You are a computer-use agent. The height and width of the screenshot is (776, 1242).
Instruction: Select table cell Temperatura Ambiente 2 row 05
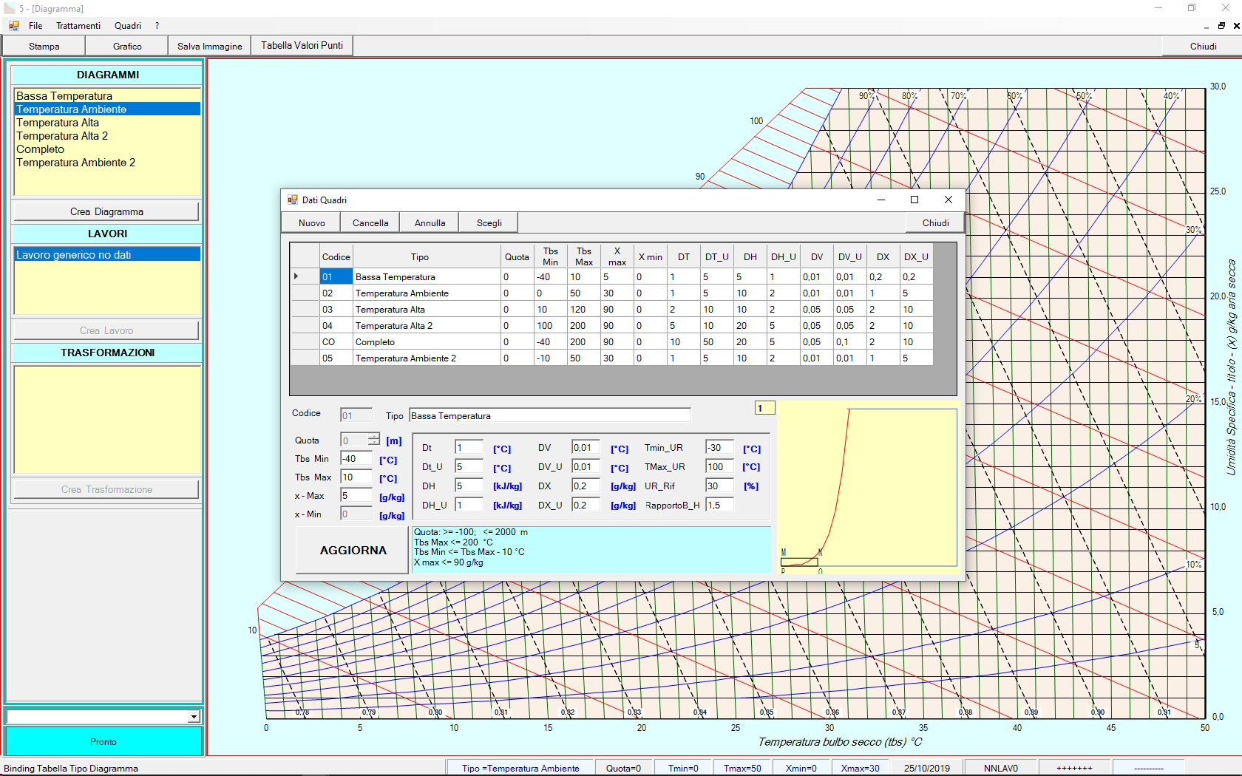[x=427, y=358]
